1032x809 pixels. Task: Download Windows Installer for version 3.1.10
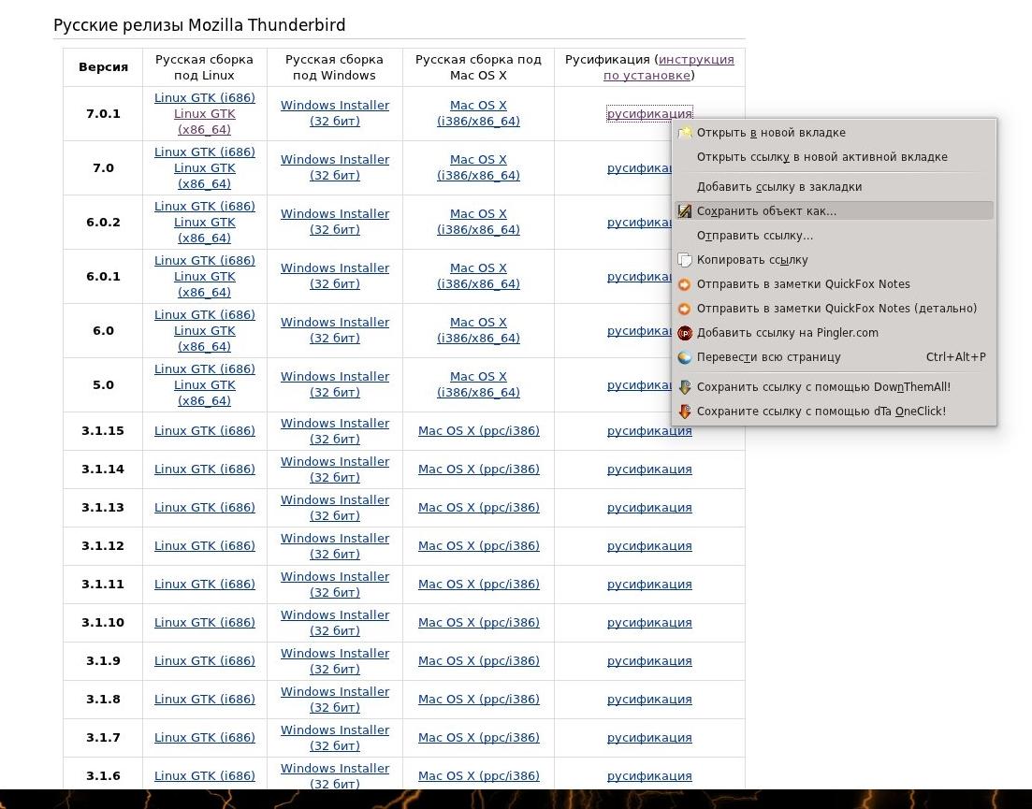click(x=334, y=623)
